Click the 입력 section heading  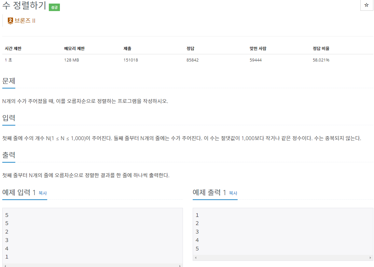[x=9, y=118]
